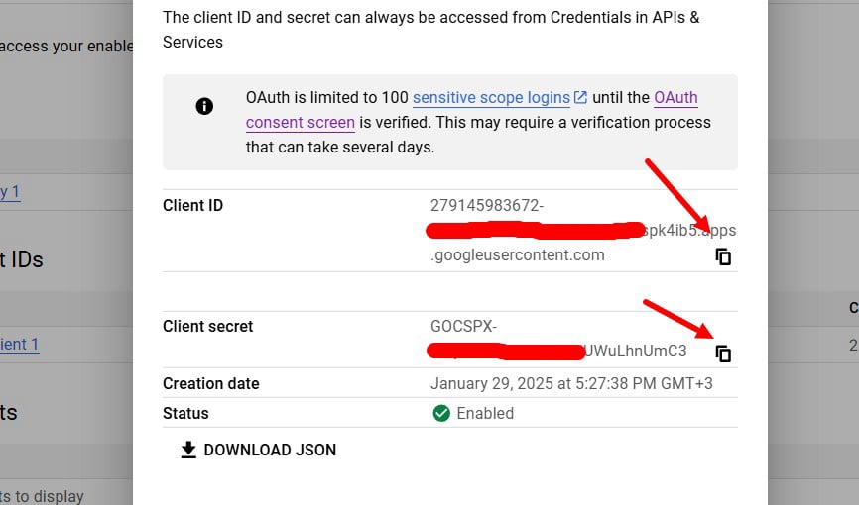859x505 pixels.
Task: Click the Creation date label
Action: (211, 383)
